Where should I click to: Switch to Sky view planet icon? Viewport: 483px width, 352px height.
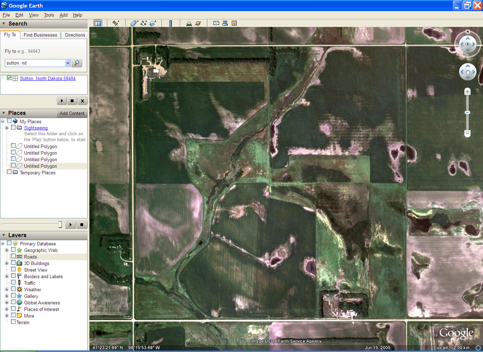pos(198,23)
